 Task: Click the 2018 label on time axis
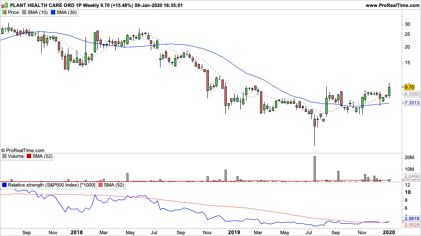click(76, 232)
